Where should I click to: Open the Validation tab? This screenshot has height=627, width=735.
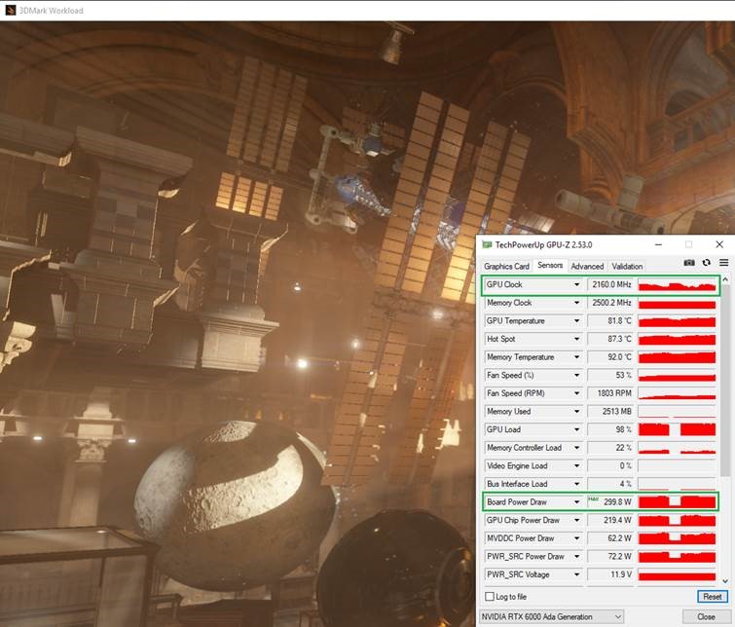click(x=627, y=267)
